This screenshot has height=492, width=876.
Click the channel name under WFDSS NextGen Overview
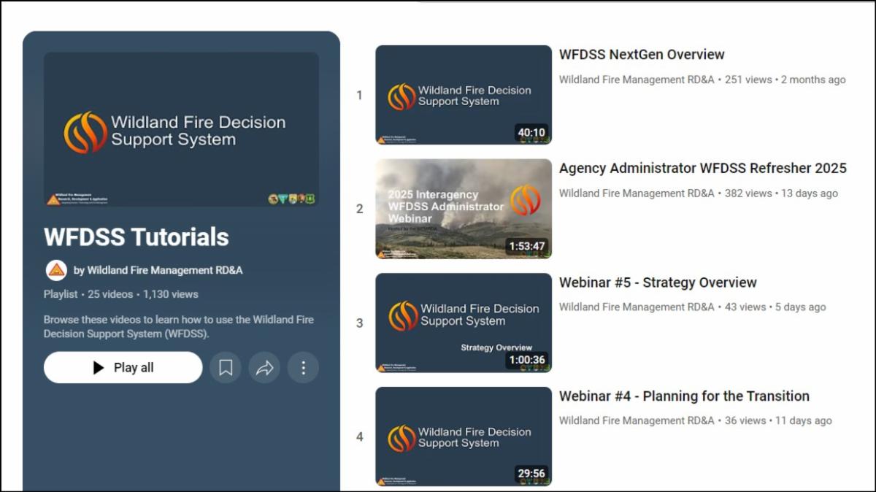point(637,80)
